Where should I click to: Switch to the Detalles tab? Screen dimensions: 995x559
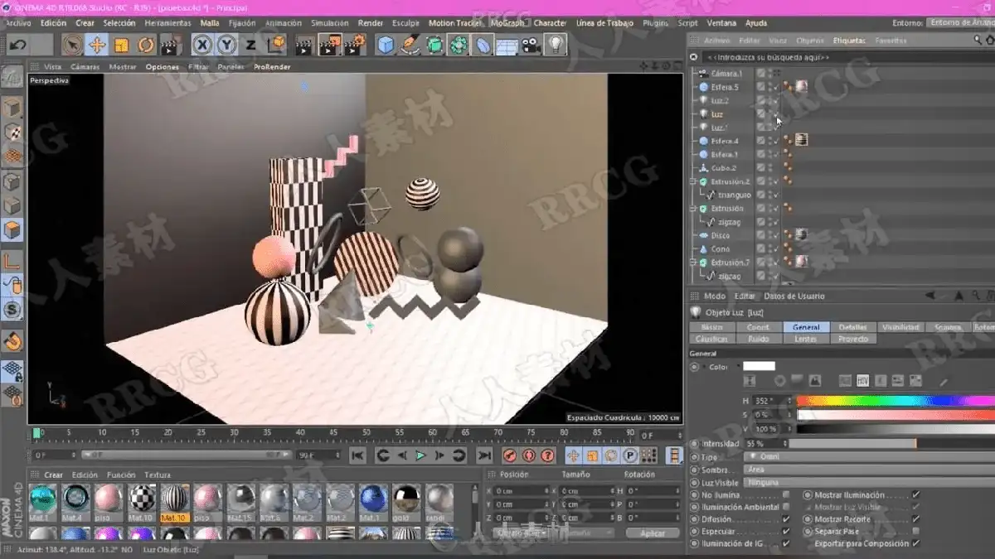pos(853,327)
